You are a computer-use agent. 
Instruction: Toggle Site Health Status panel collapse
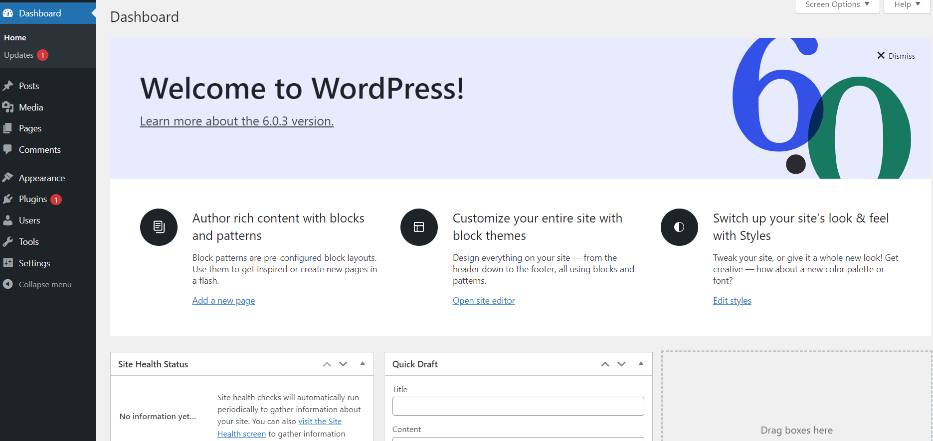tap(363, 364)
